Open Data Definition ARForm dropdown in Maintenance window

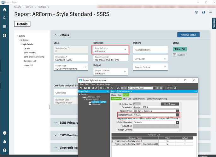[178, 115]
